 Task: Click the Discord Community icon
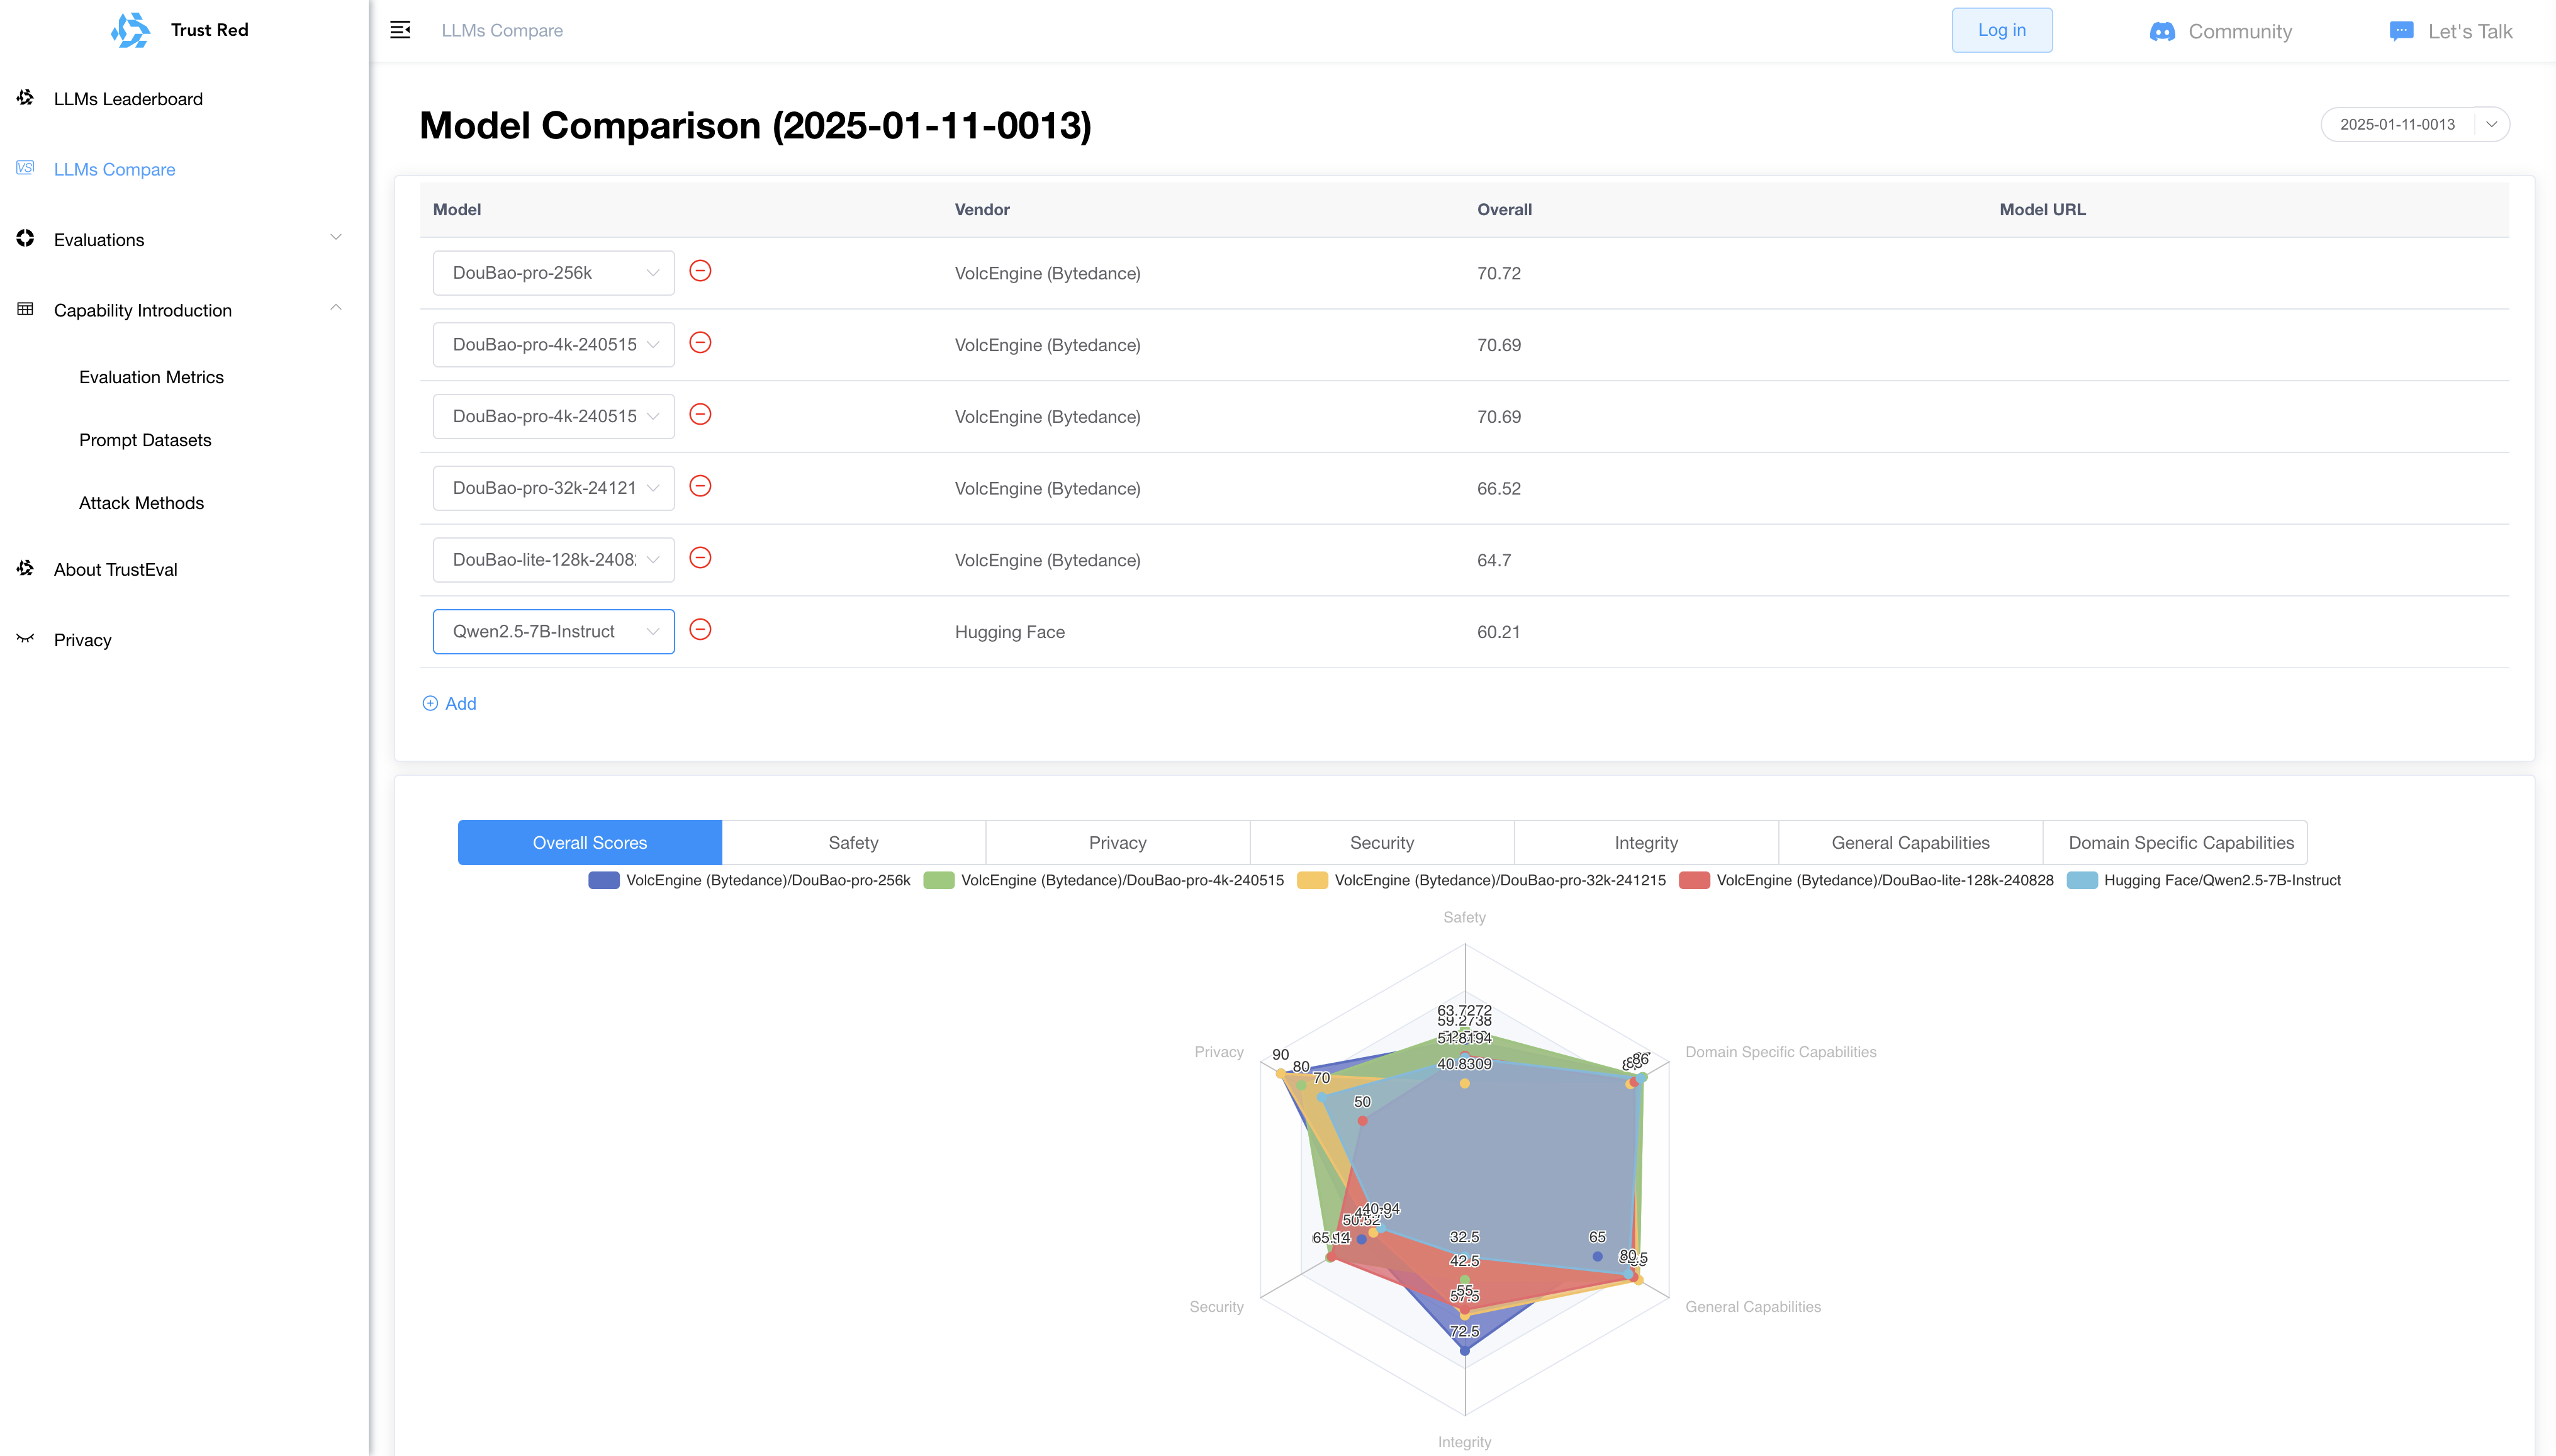pyautogui.click(x=2162, y=32)
